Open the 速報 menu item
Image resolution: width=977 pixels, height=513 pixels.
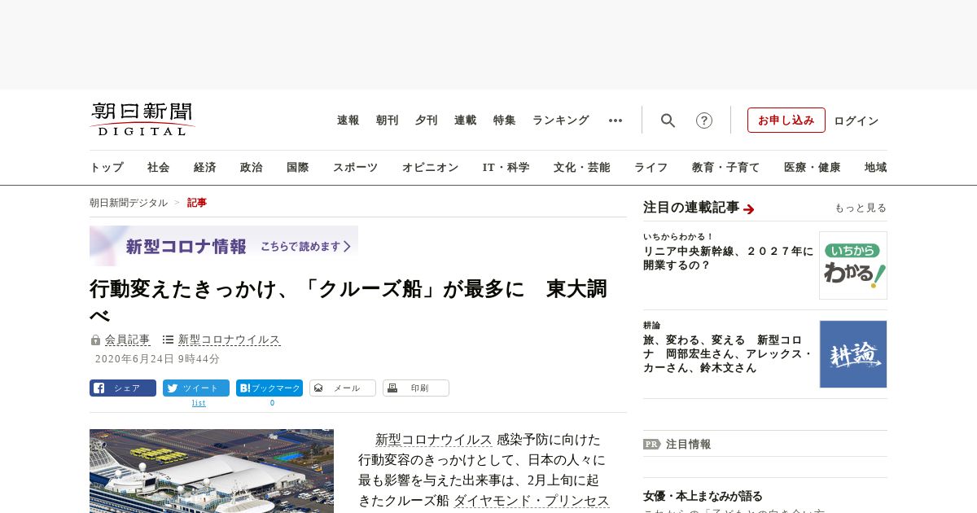[348, 121]
